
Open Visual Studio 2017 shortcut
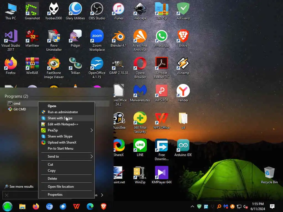11,40
